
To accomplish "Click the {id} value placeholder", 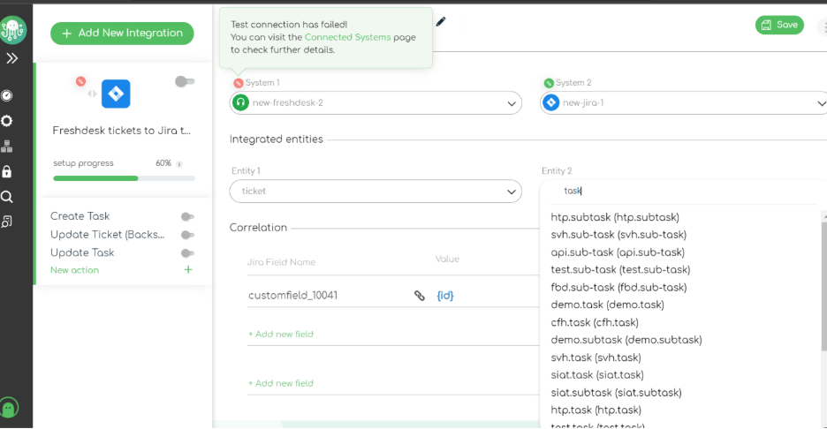I will (445, 296).
